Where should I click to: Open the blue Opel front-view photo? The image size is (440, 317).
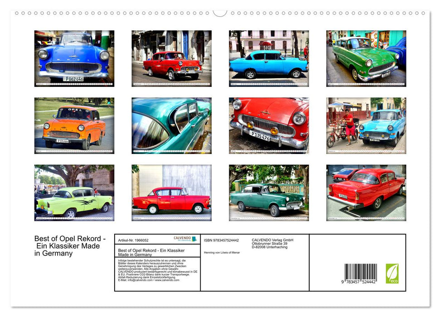tap(74, 58)
